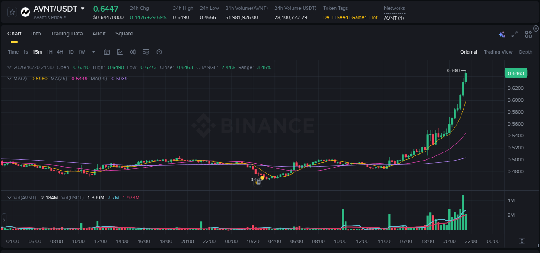Select the DeFi token tag
Viewport: 540px width, 253px height.
click(327, 17)
